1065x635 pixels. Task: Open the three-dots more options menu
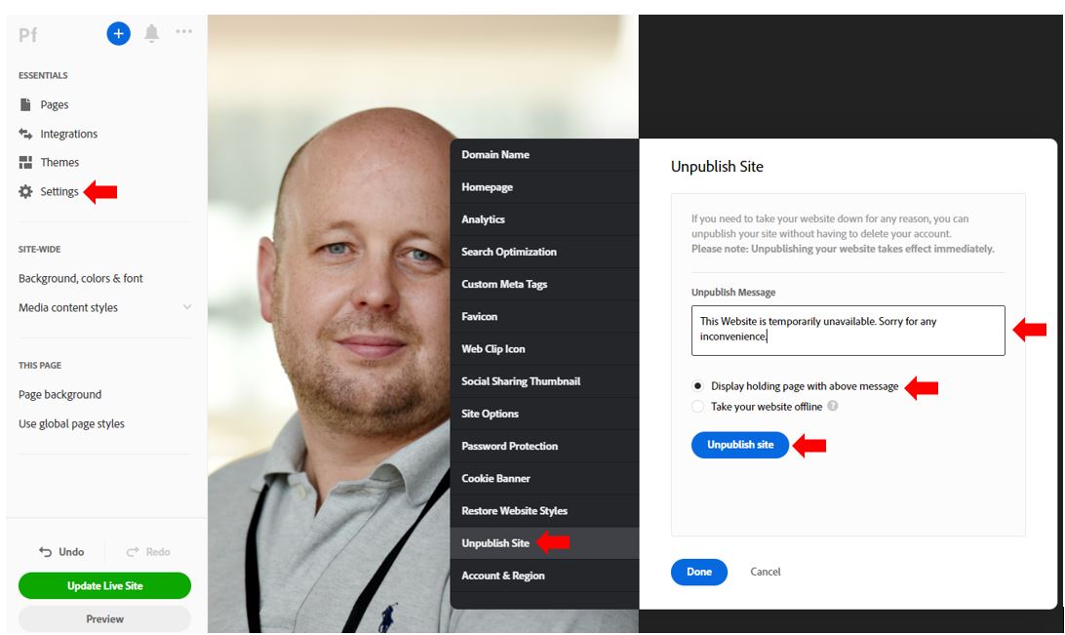coord(183,31)
